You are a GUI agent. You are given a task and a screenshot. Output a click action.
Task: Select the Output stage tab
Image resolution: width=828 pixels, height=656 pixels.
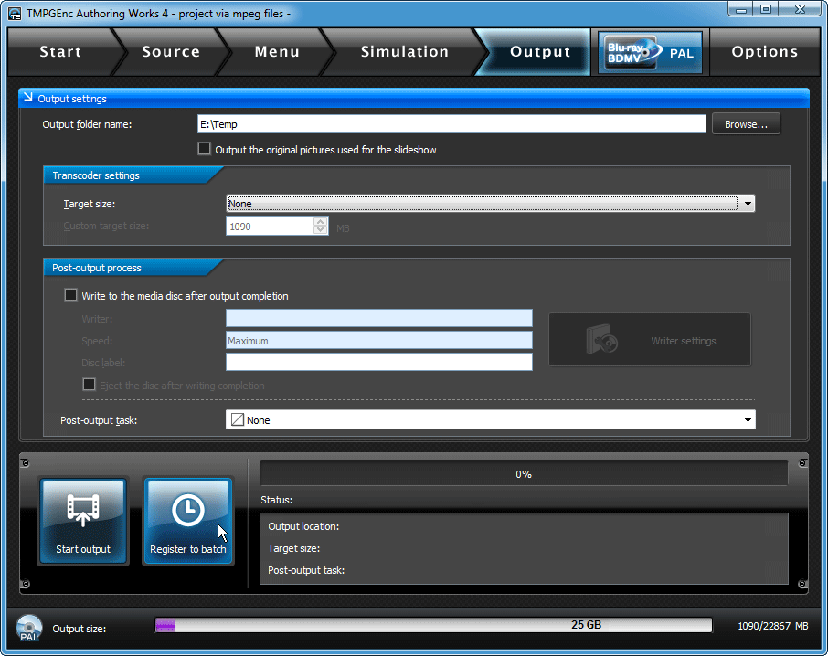point(540,52)
